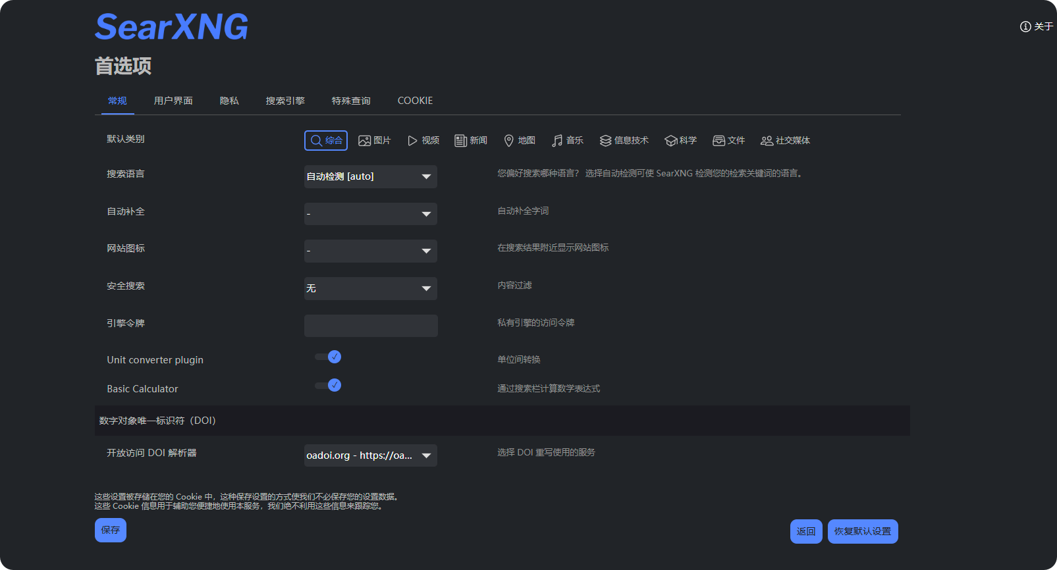Select the 图片 (images) category icon
1057x570 pixels.
pyautogui.click(x=364, y=141)
